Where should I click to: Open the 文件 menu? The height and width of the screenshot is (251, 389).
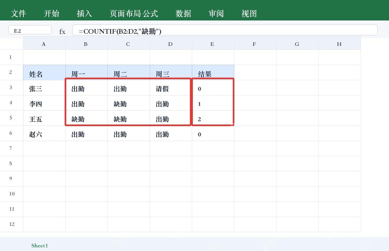(18, 14)
